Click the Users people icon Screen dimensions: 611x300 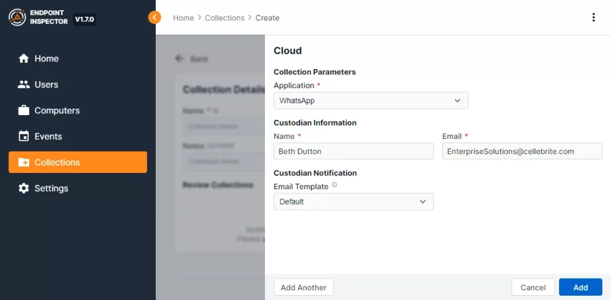24,85
